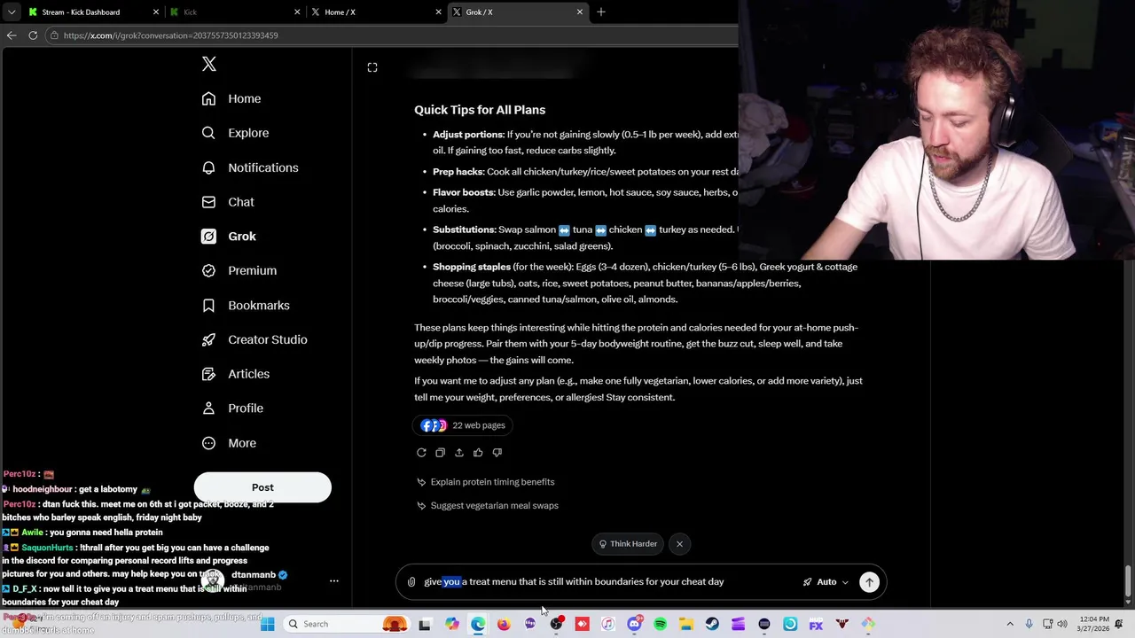This screenshot has height=638, width=1135.
Task: Send the Grok message
Action: point(869,582)
